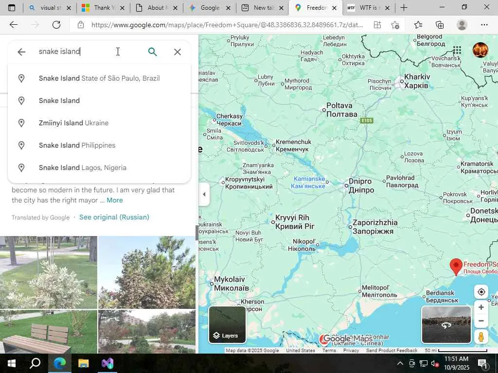The height and width of the screenshot is (373, 498).
Task: Open the Collections icon in Edge toolbar
Action: click(440, 25)
